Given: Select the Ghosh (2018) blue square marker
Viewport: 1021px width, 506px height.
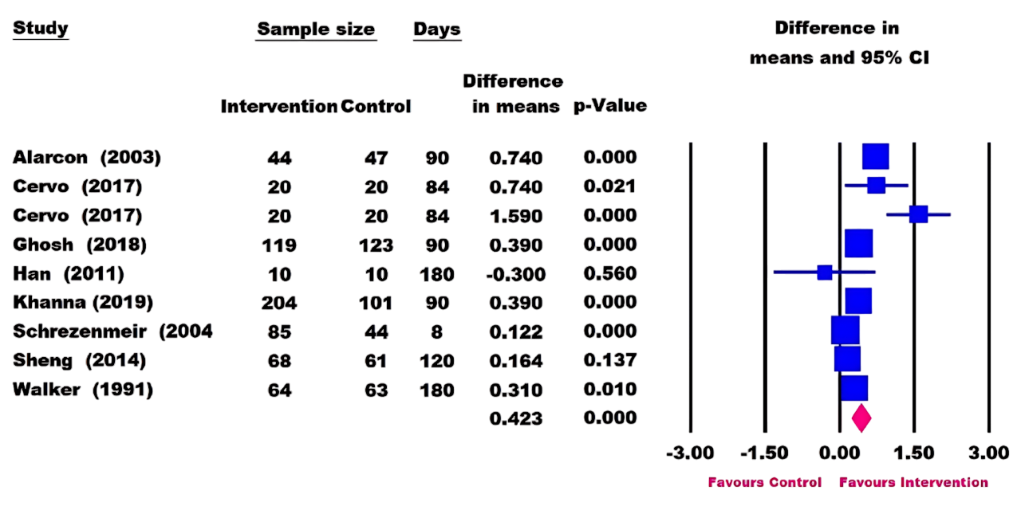Looking at the screenshot, I should (858, 243).
